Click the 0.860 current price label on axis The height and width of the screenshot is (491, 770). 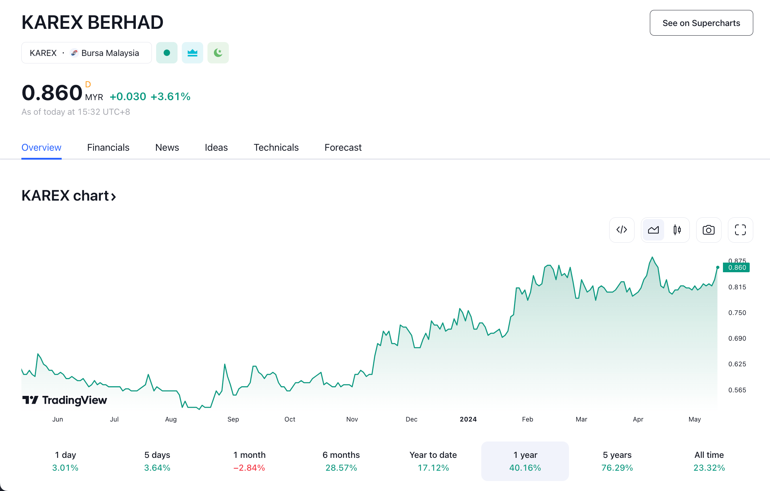tap(736, 268)
